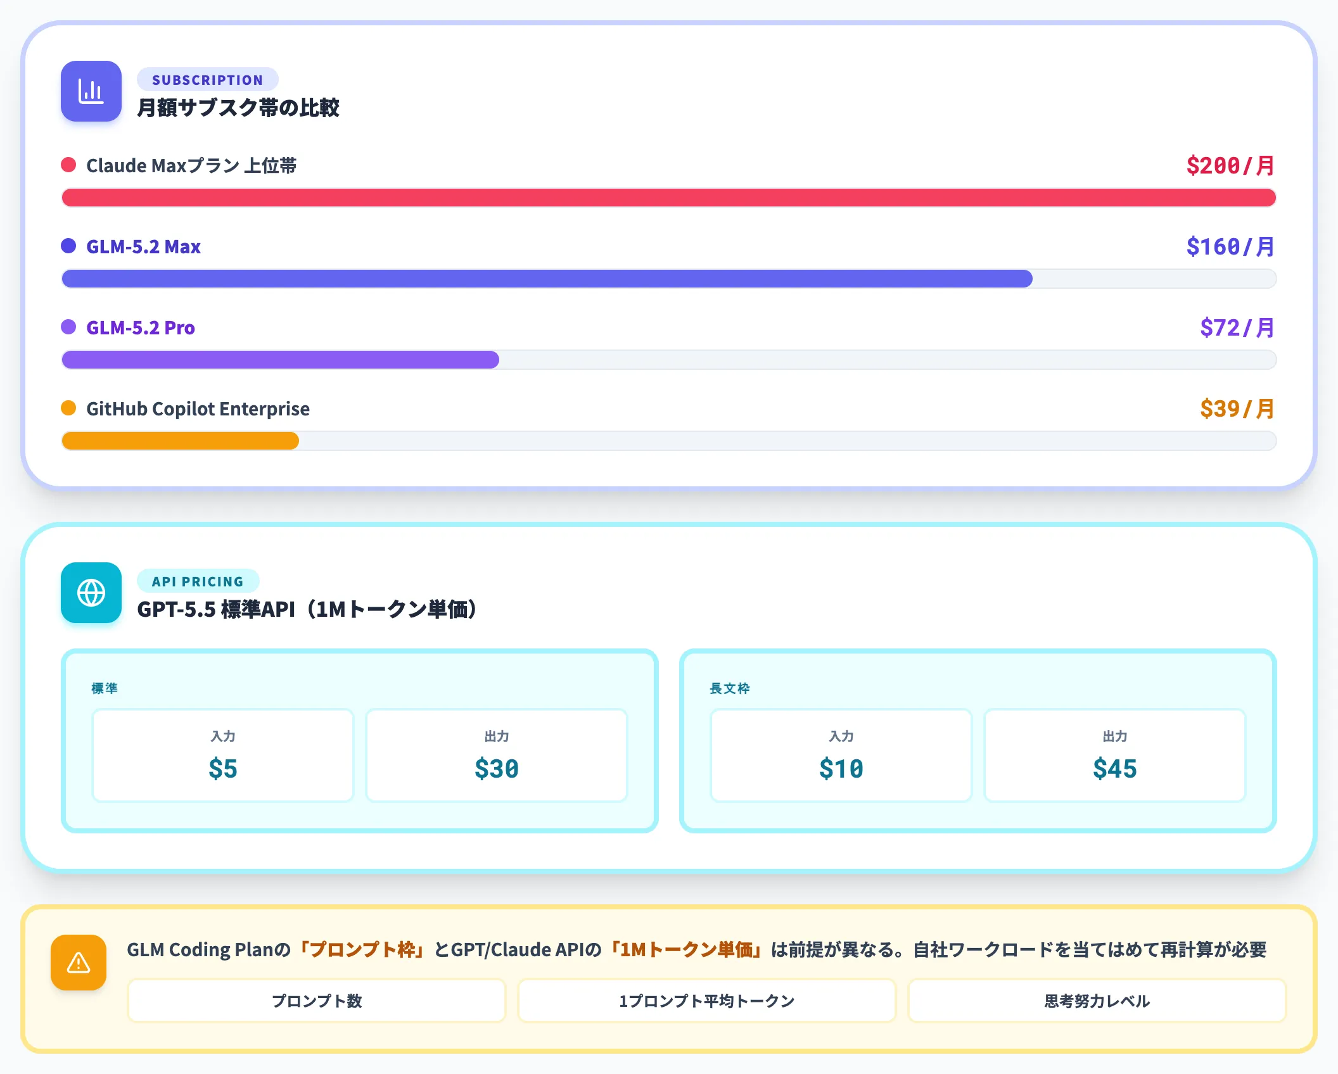Click the highlighted 「1Mトークン単価」 text
This screenshot has width=1338, height=1074.
tap(686, 949)
